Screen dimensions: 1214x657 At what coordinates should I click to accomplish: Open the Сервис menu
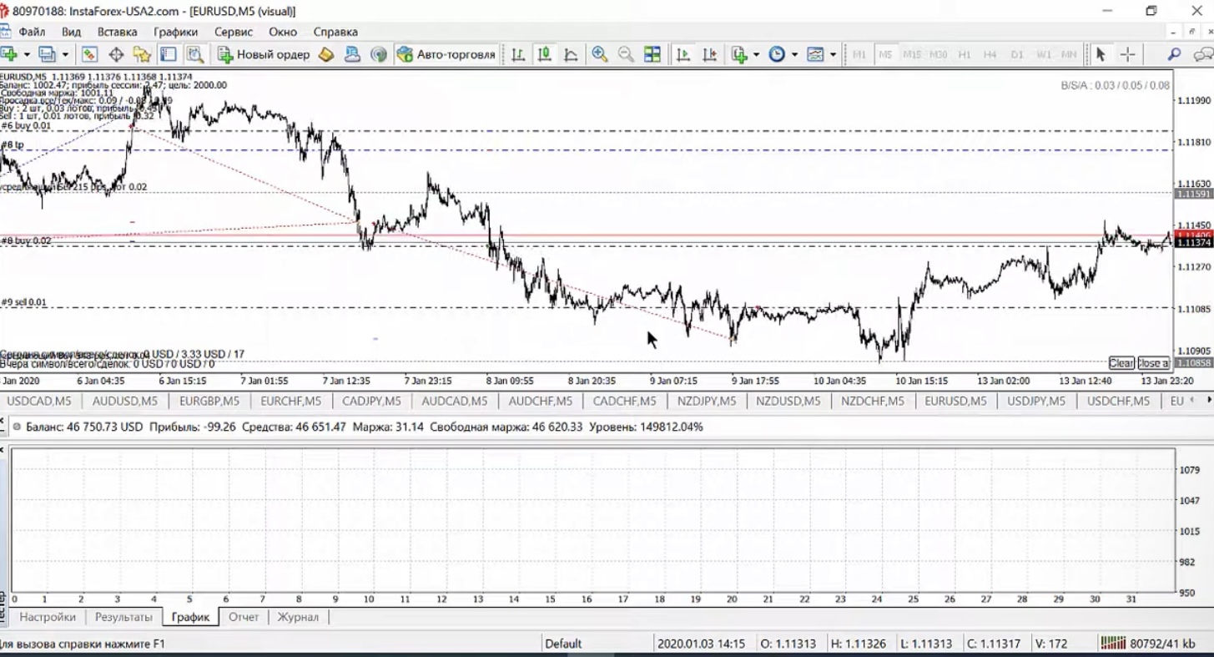tap(233, 32)
